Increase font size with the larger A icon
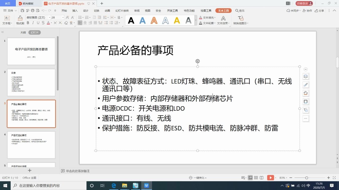 pos(67,17)
